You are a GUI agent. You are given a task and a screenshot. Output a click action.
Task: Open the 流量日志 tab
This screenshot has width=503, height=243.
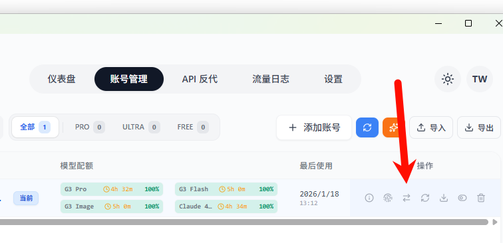point(271,79)
